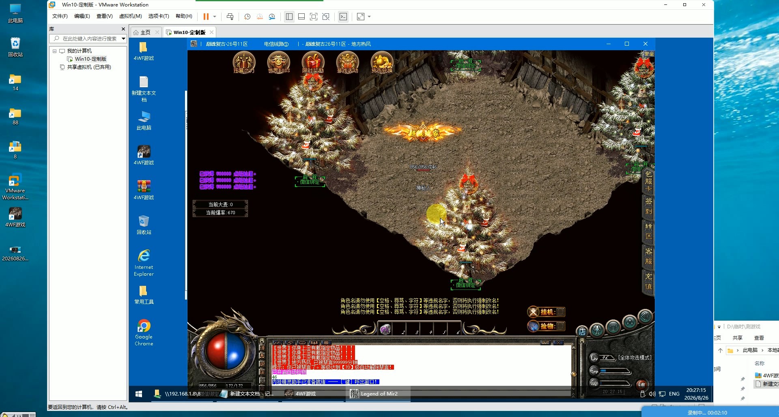Open the 狂暴之力 game icon

[x=244, y=62]
